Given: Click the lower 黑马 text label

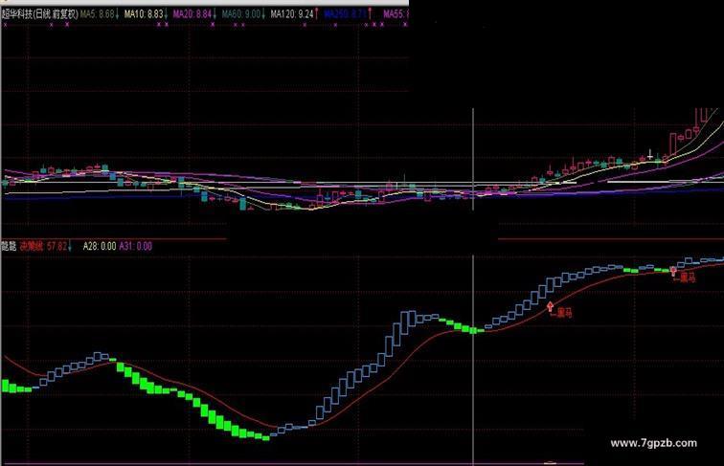Looking at the screenshot, I should coord(564,313).
